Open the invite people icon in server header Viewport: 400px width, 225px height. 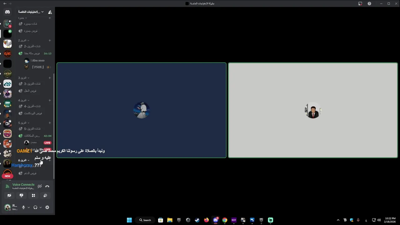(50, 12)
